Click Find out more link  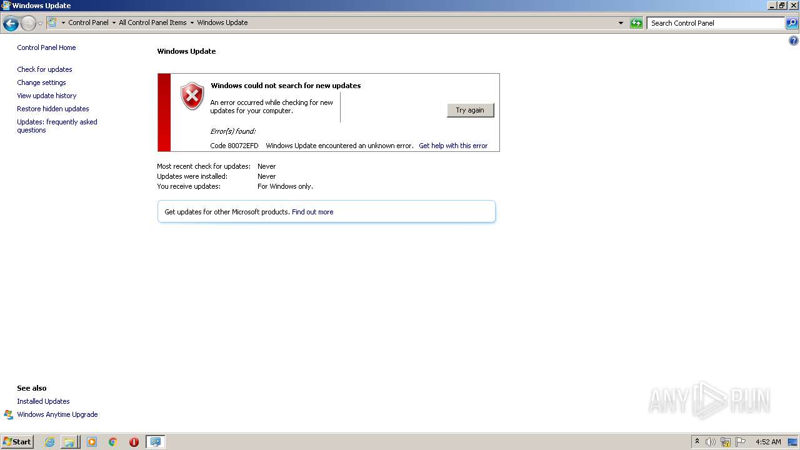pos(312,212)
